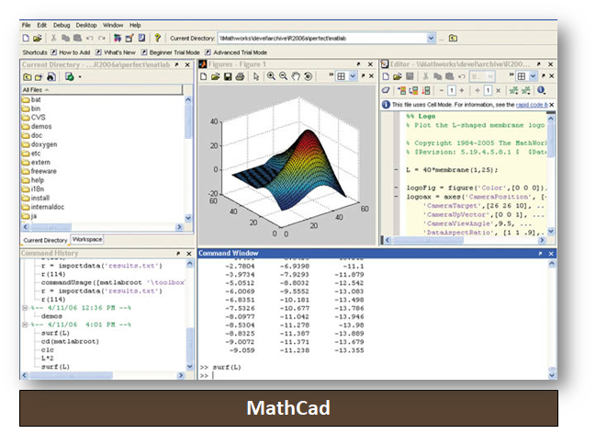596x434 pixels.
Task: Select the internaldoc folder
Action: click(43, 207)
